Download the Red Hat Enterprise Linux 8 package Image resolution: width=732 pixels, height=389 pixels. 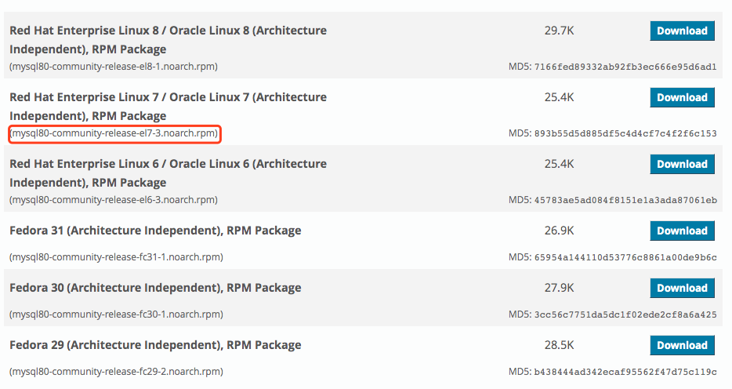pos(682,31)
